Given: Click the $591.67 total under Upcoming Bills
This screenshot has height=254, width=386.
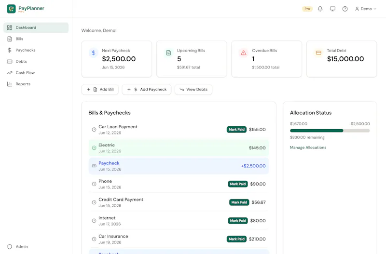Looking at the screenshot, I should pos(188,67).
